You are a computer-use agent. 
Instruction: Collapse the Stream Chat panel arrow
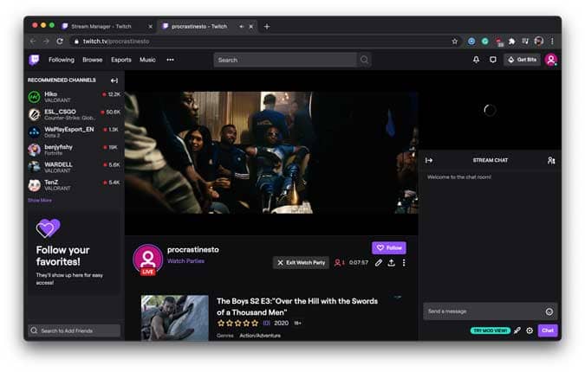coord(429,160)
